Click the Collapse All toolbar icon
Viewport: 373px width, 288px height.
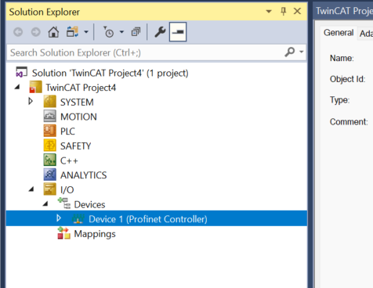(x=136, y=32)
